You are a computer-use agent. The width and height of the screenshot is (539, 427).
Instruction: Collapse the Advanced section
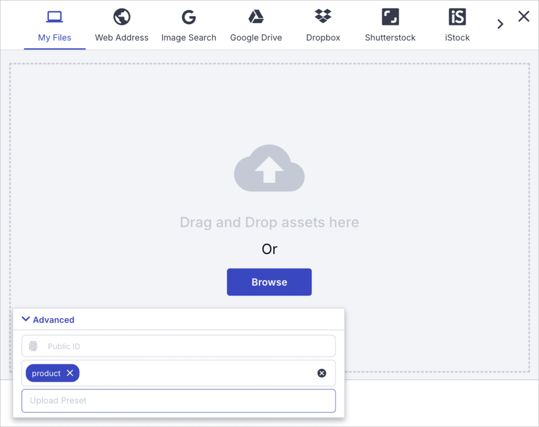pos(48,320)
